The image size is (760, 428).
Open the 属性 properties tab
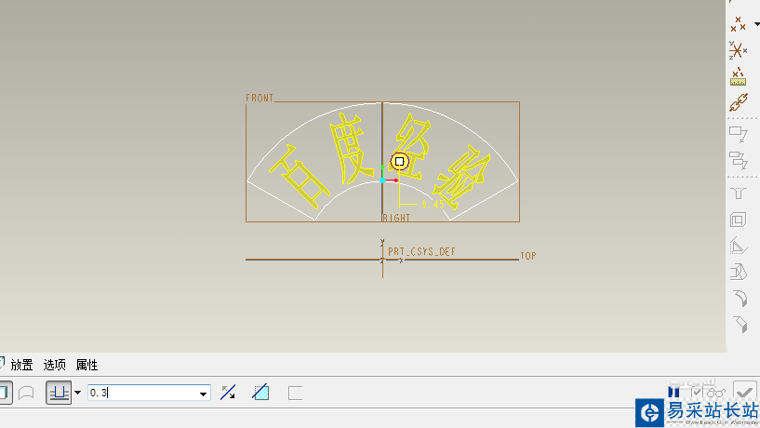click(x=87, y=365)
